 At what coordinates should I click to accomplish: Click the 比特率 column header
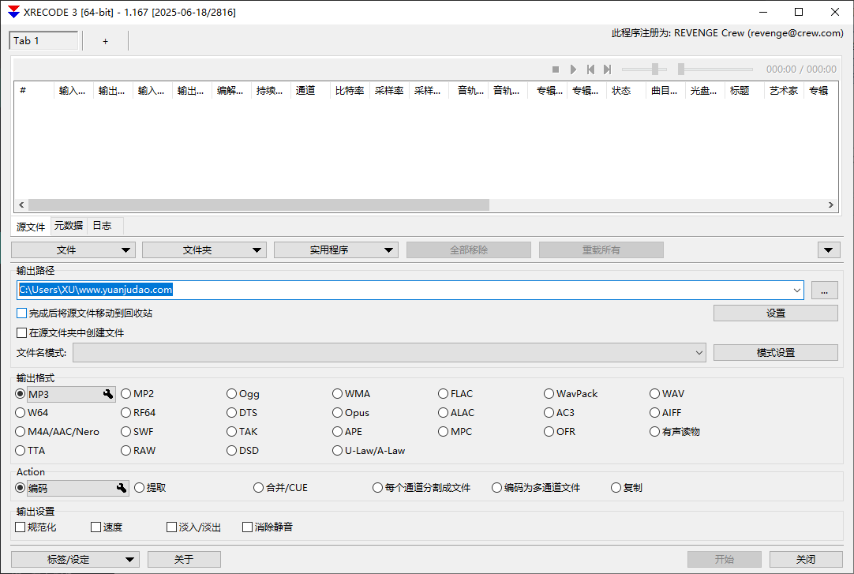(350, 90)
